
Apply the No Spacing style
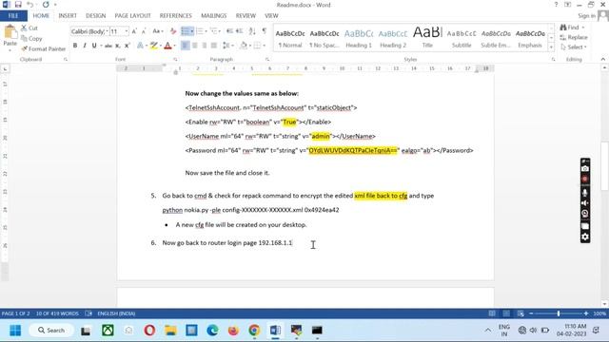(x=324, y=38)
